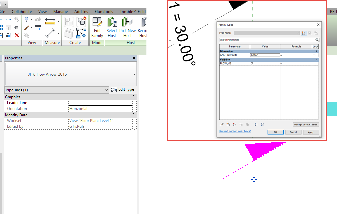337x214 pixels.
Task: Toggle the Leader Line checkbox
Action: point(71,103)
